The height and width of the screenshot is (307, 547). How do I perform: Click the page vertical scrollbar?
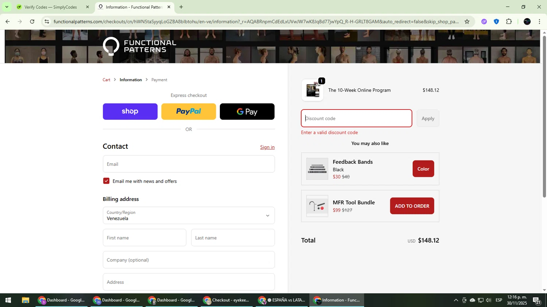point(544,116)
